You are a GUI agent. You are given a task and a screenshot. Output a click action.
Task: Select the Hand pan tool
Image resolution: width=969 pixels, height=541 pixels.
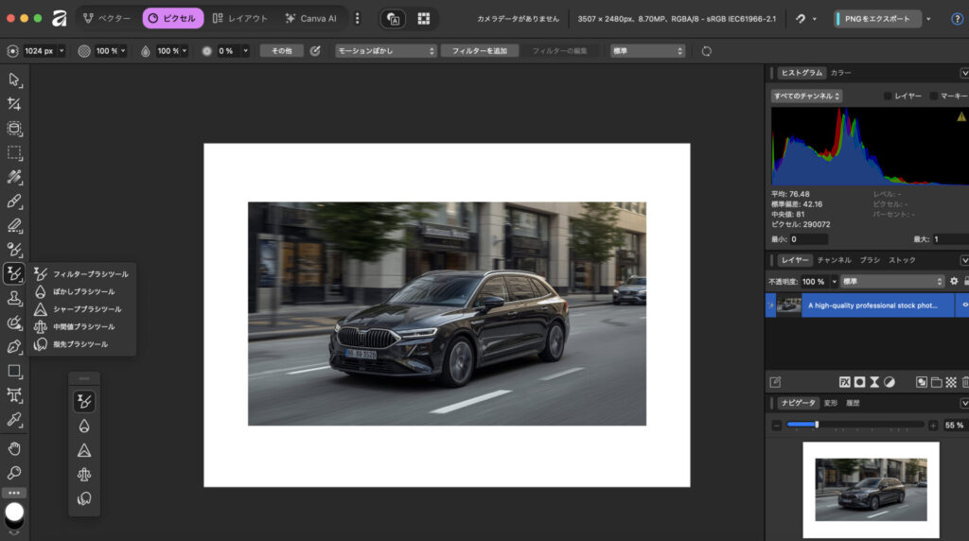point(14,448)
